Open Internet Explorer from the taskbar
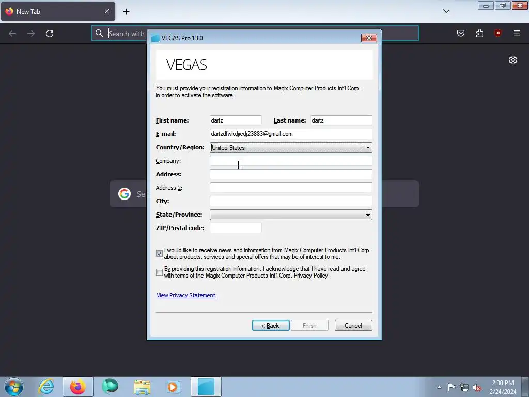Image resolution: width=529 pixels, height=397 pixels. [x=46, y=387]
